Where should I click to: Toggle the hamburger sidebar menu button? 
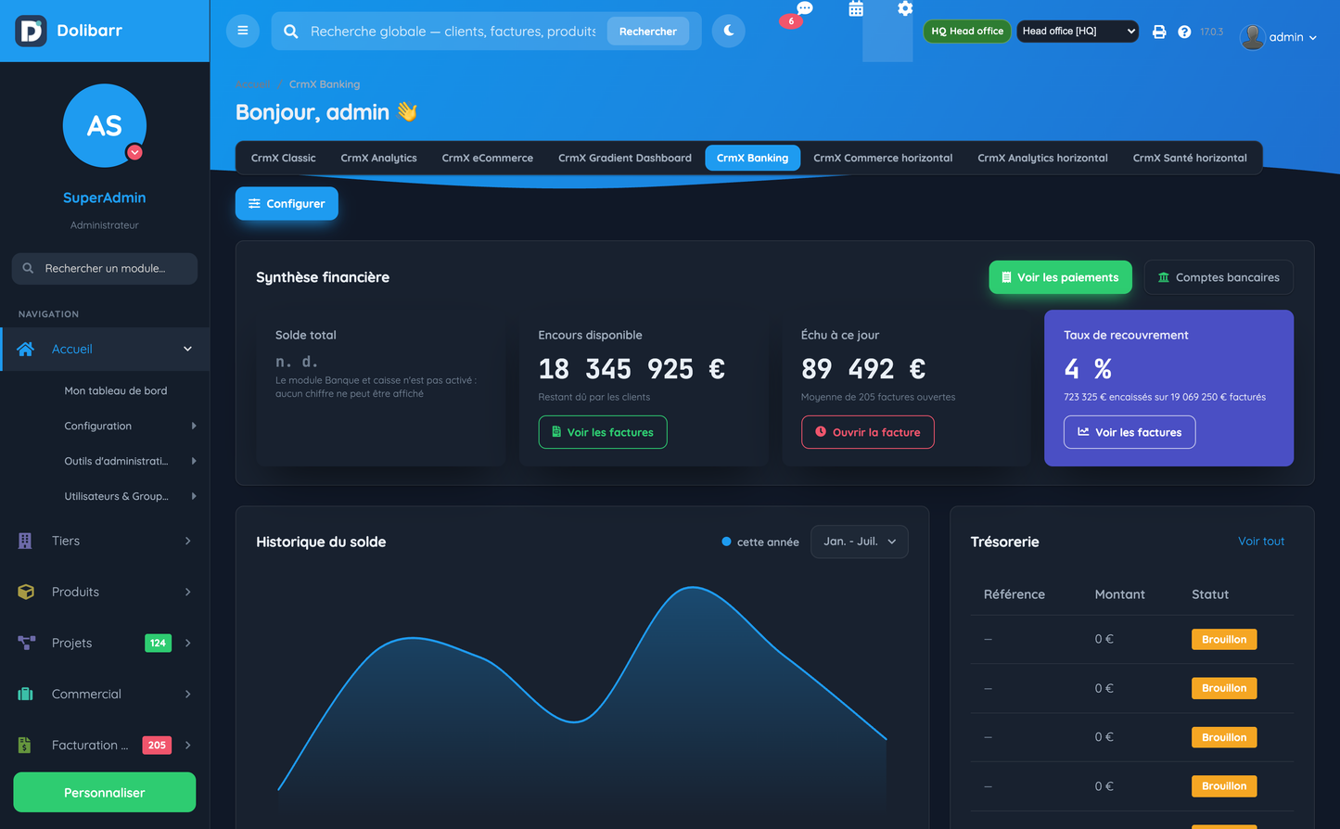click(x=243, y=31)
